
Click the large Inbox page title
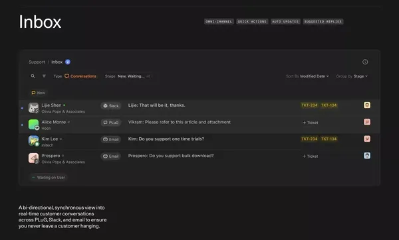point(40,22)
